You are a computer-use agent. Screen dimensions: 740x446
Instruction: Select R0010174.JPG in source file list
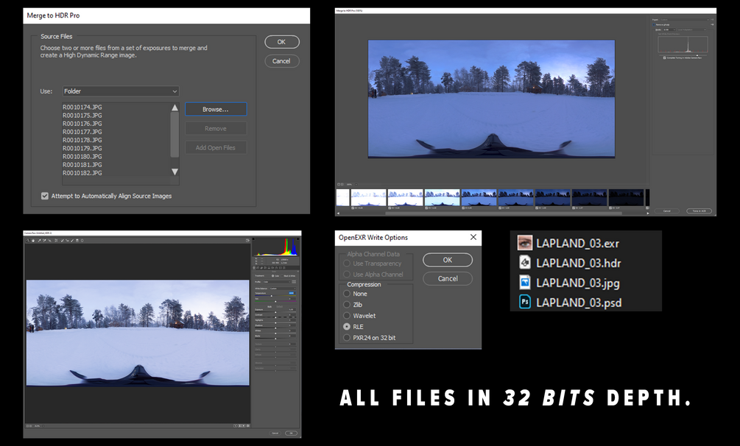coord(82,107)
